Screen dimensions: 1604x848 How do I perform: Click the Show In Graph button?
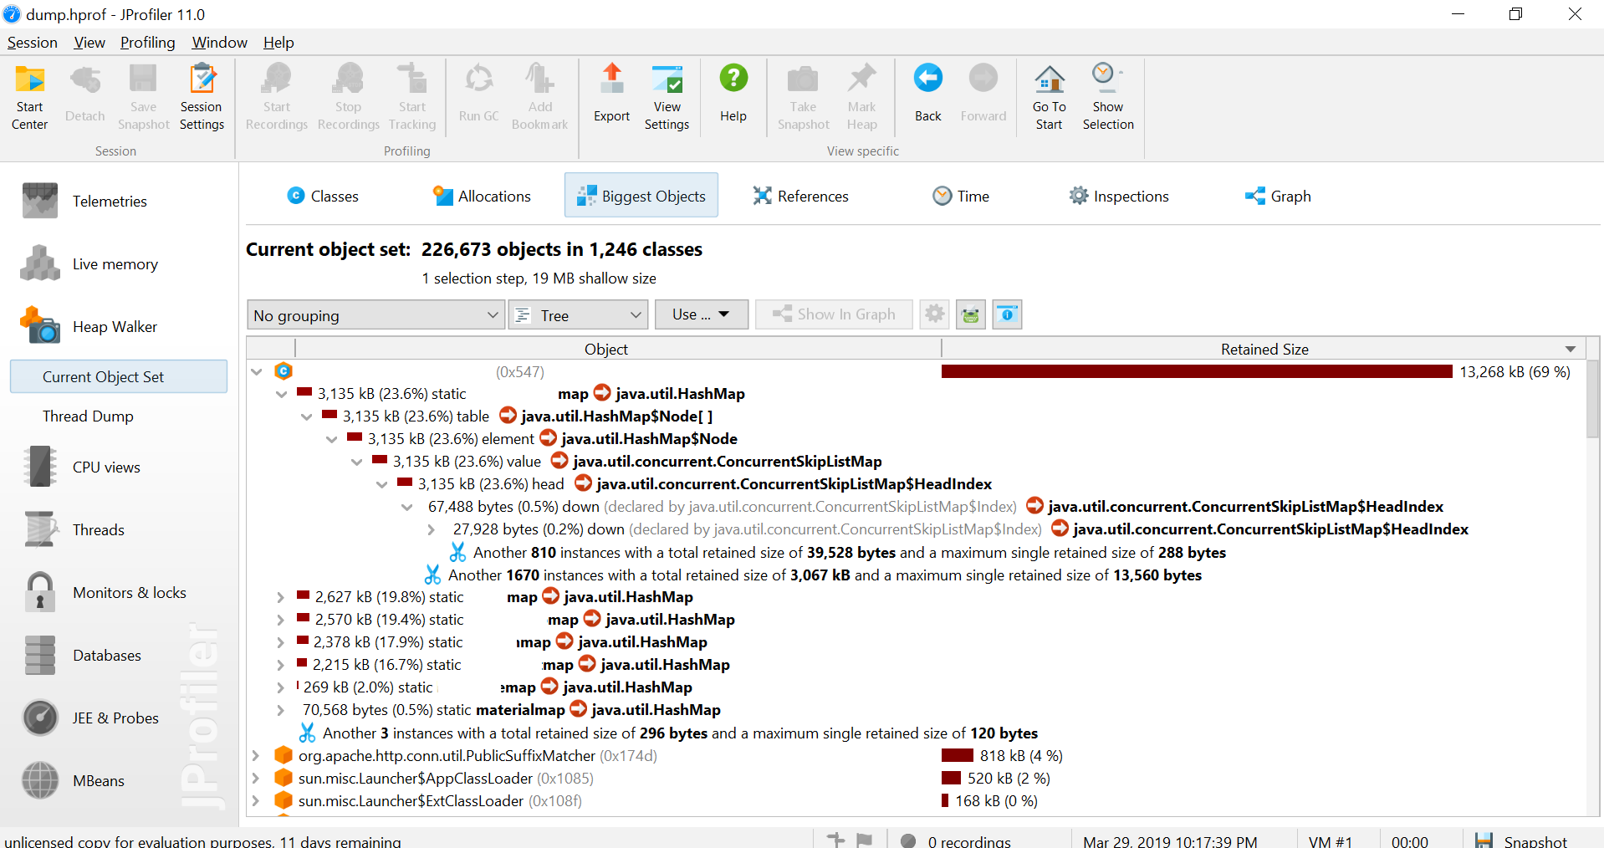tap(834, 314)
